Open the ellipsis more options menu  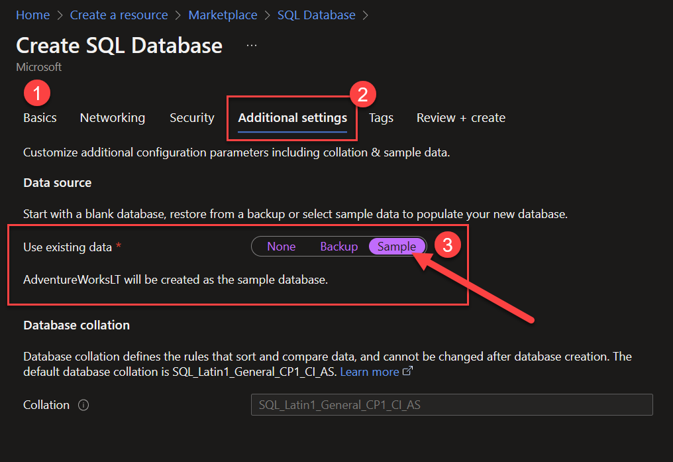(252, 46)
